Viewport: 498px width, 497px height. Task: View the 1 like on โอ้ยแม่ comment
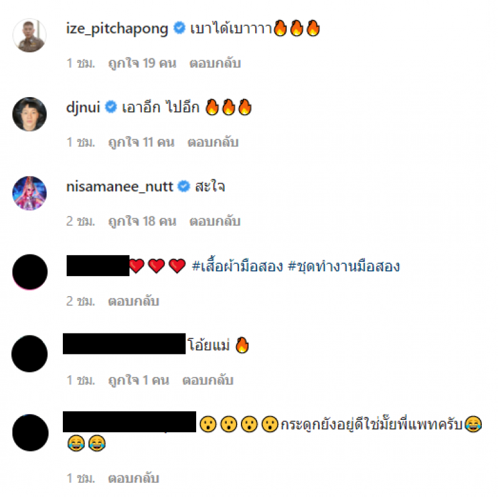click(139, 380)
